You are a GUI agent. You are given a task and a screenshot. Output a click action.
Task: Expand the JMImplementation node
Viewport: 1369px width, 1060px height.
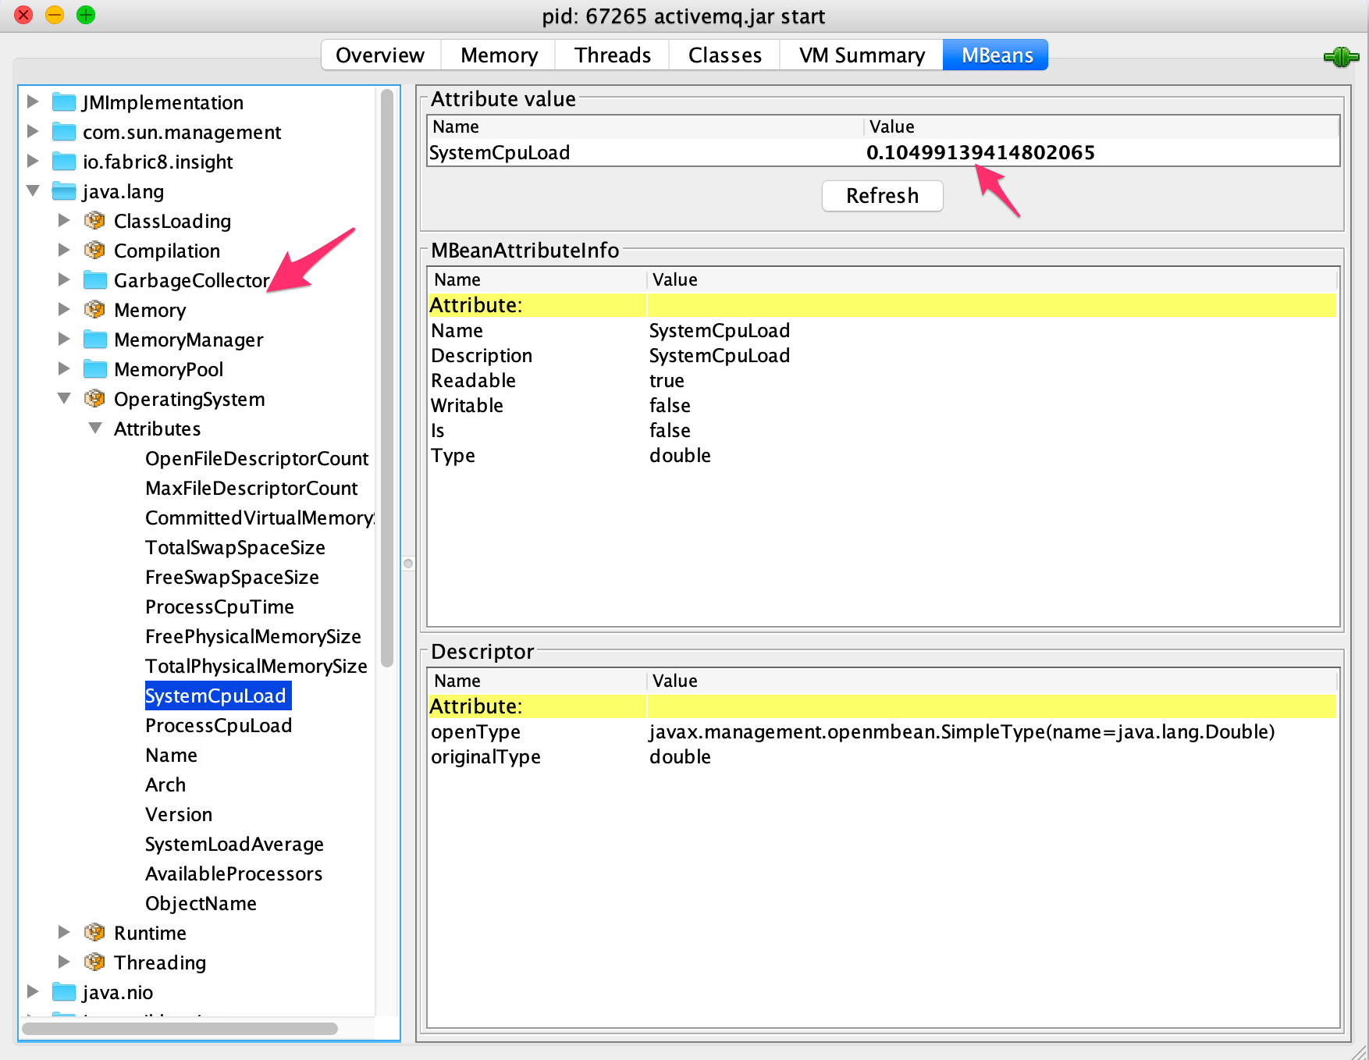pyautogui.click(x=33, y=101)
